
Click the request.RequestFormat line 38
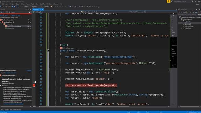91,70
